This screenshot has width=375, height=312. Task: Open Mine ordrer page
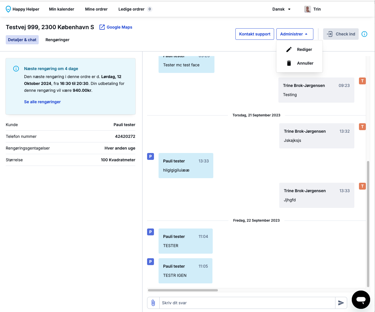coord(96,9)
